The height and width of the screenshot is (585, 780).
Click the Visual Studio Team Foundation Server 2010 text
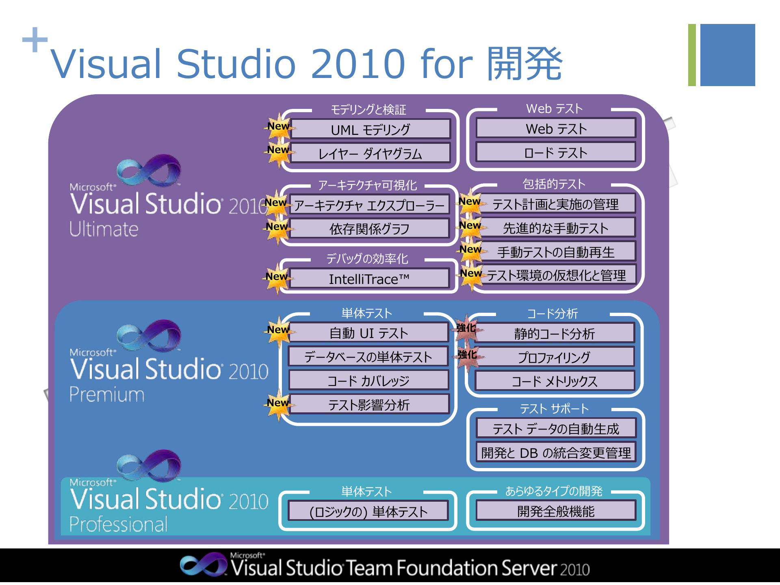[410, 568]
